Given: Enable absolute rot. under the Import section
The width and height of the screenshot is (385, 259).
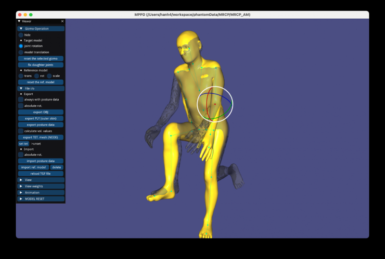Looking at the screenshot, I should 21,155.
